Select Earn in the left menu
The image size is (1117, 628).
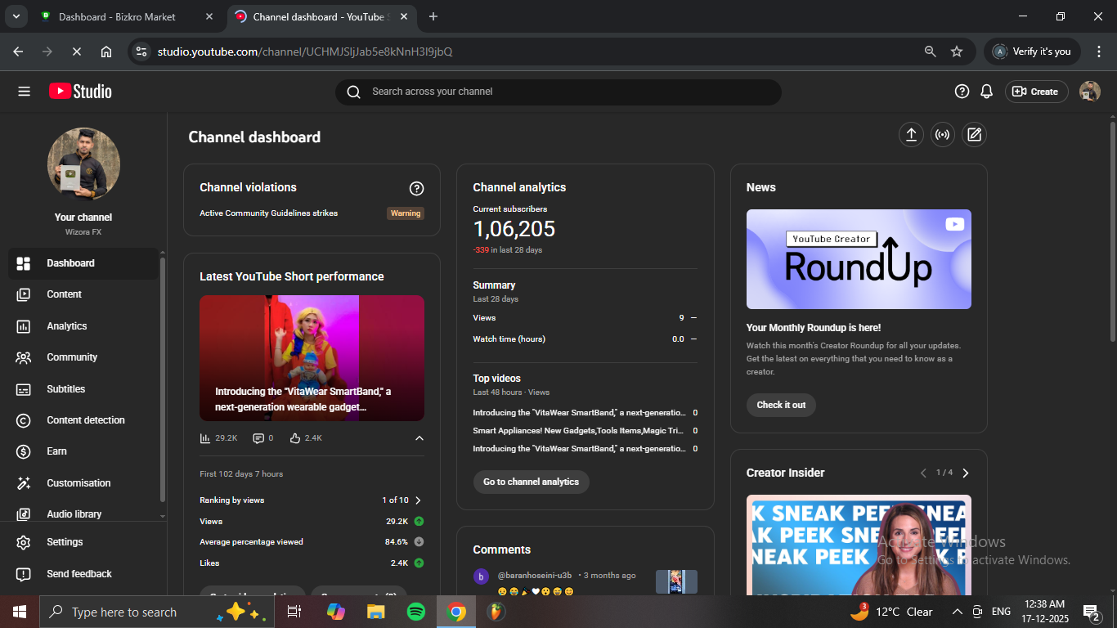(56, 451)
